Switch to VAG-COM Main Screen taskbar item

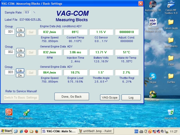59,131
